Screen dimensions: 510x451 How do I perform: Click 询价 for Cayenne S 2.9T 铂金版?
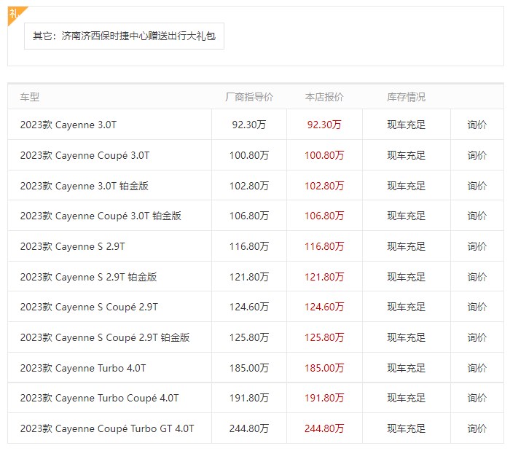point(476,277)
